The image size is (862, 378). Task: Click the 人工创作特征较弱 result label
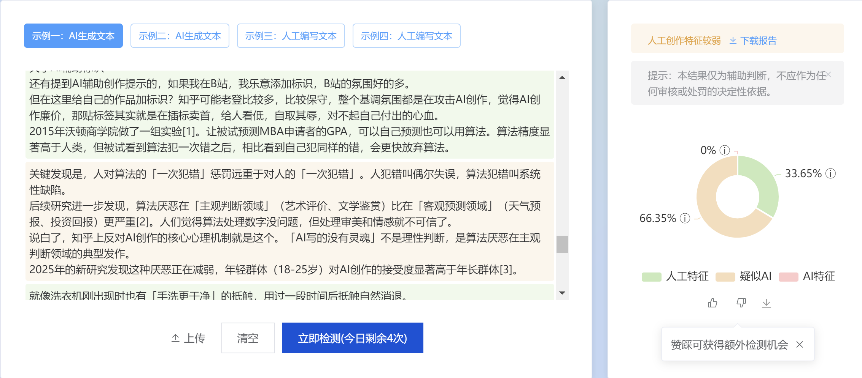click(x=684, y=41)
